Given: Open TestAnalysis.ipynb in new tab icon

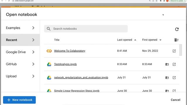Looking at the screenshot, I should pyautogui.click(x=174, y=64).
